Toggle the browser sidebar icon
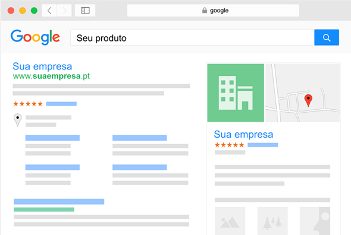Screen dimensions: 351x235 click(85, 10)
